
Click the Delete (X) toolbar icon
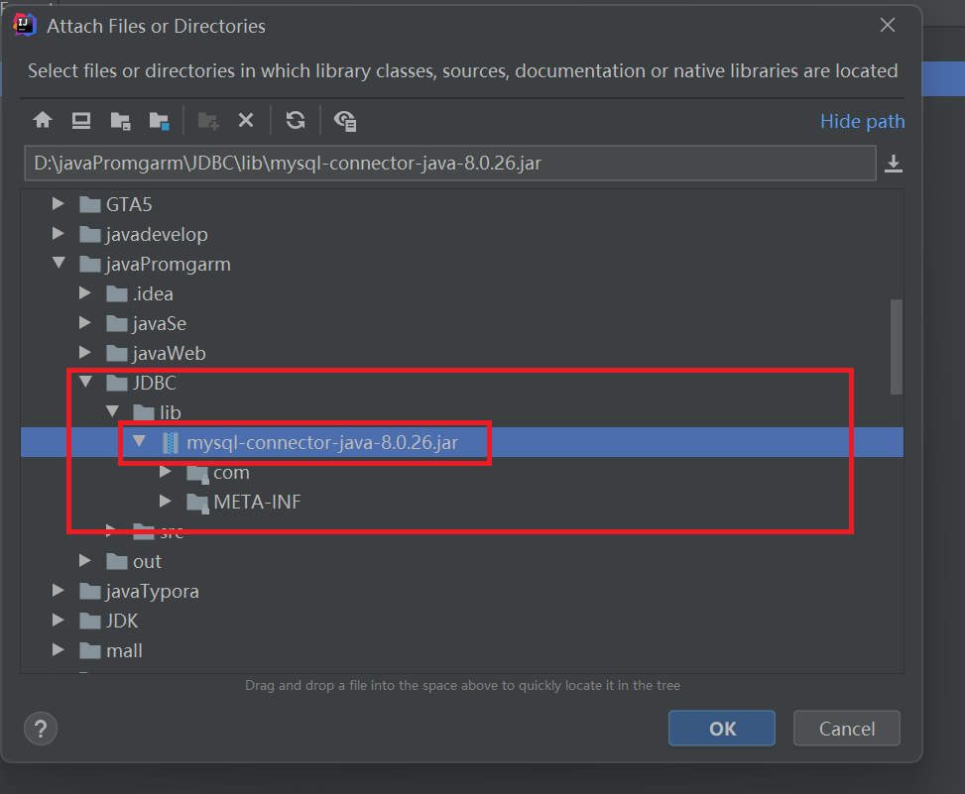(x=246, y=121)
